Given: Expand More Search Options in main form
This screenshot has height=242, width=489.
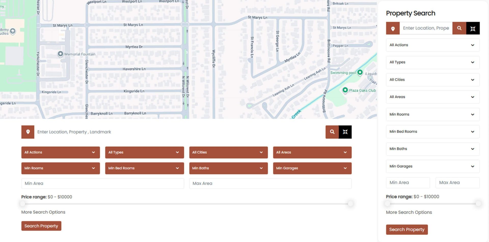Looking at the screenshot, I should click(43, 212).
